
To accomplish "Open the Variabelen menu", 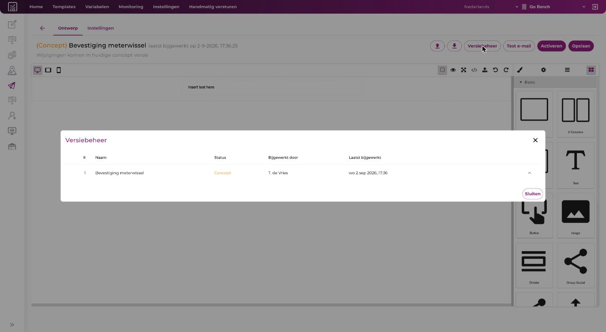I will click(x=97, y=7).
